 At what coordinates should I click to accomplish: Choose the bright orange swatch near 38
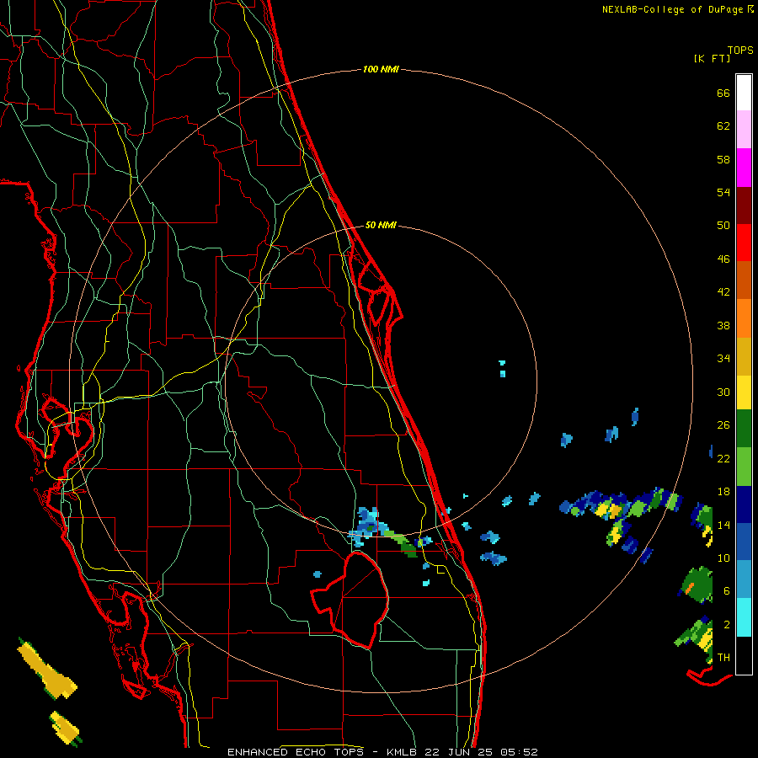click(x=744, y=318)
